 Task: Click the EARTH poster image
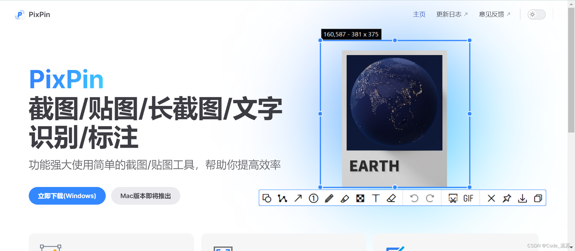pyautogui.click(x=394, y=118)
